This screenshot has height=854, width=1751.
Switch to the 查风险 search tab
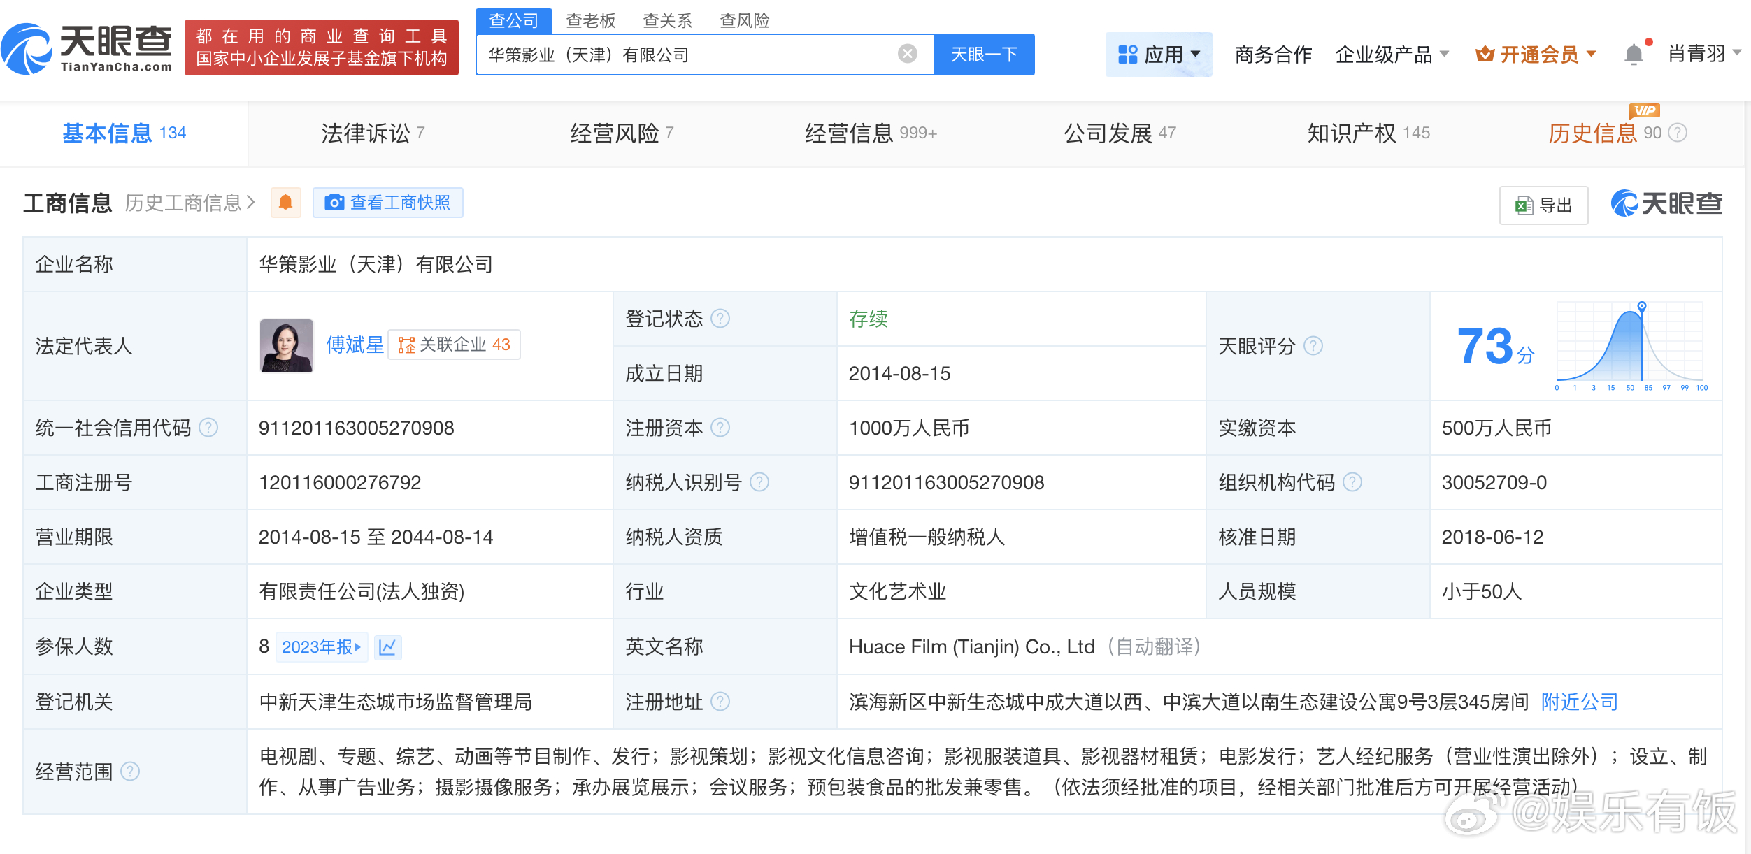coord(745,21)
